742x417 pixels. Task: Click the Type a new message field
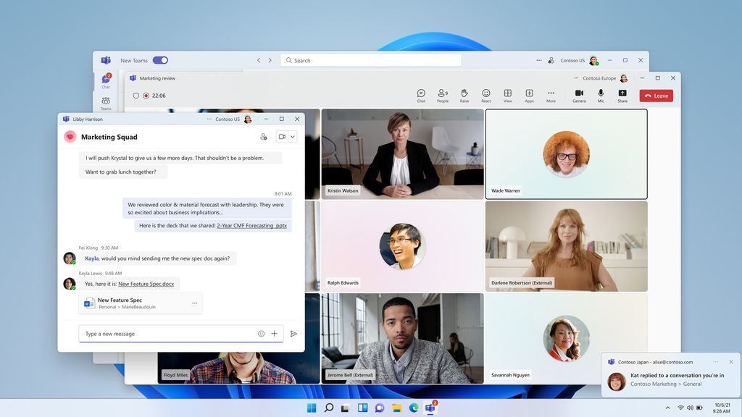tap(167, 334)
